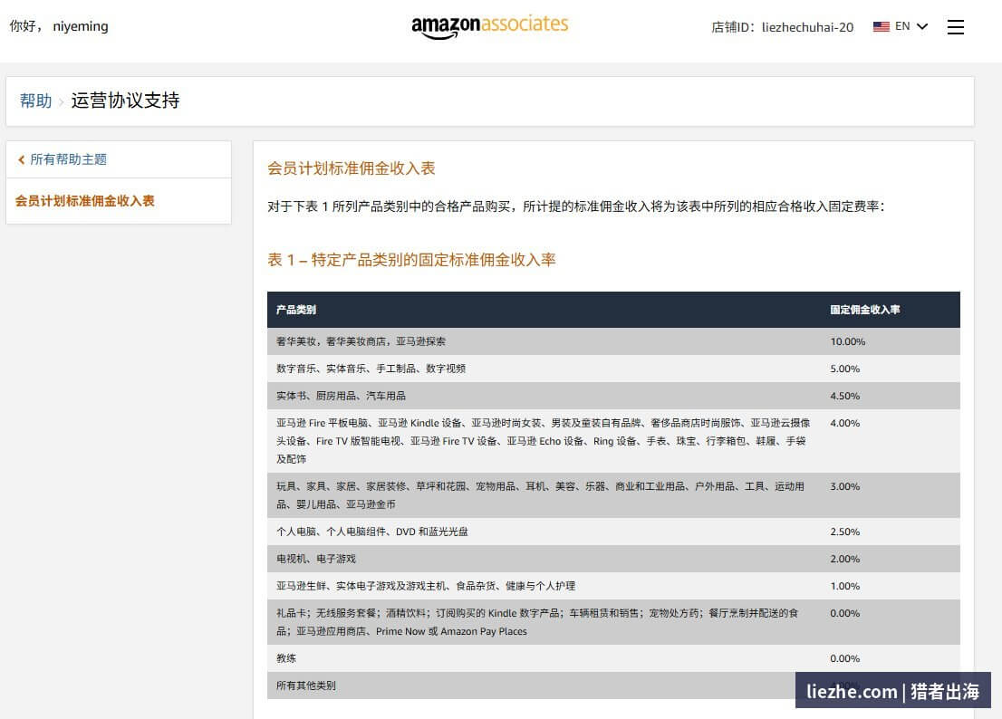Click the 1.00% rate cell
This screenshot has height=719, width=1002.
844,586
